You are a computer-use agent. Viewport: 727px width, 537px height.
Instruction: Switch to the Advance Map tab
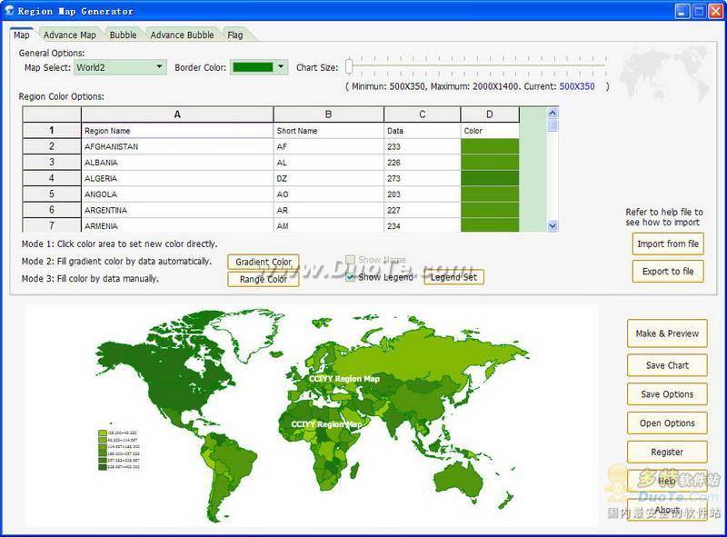[70, 35]
